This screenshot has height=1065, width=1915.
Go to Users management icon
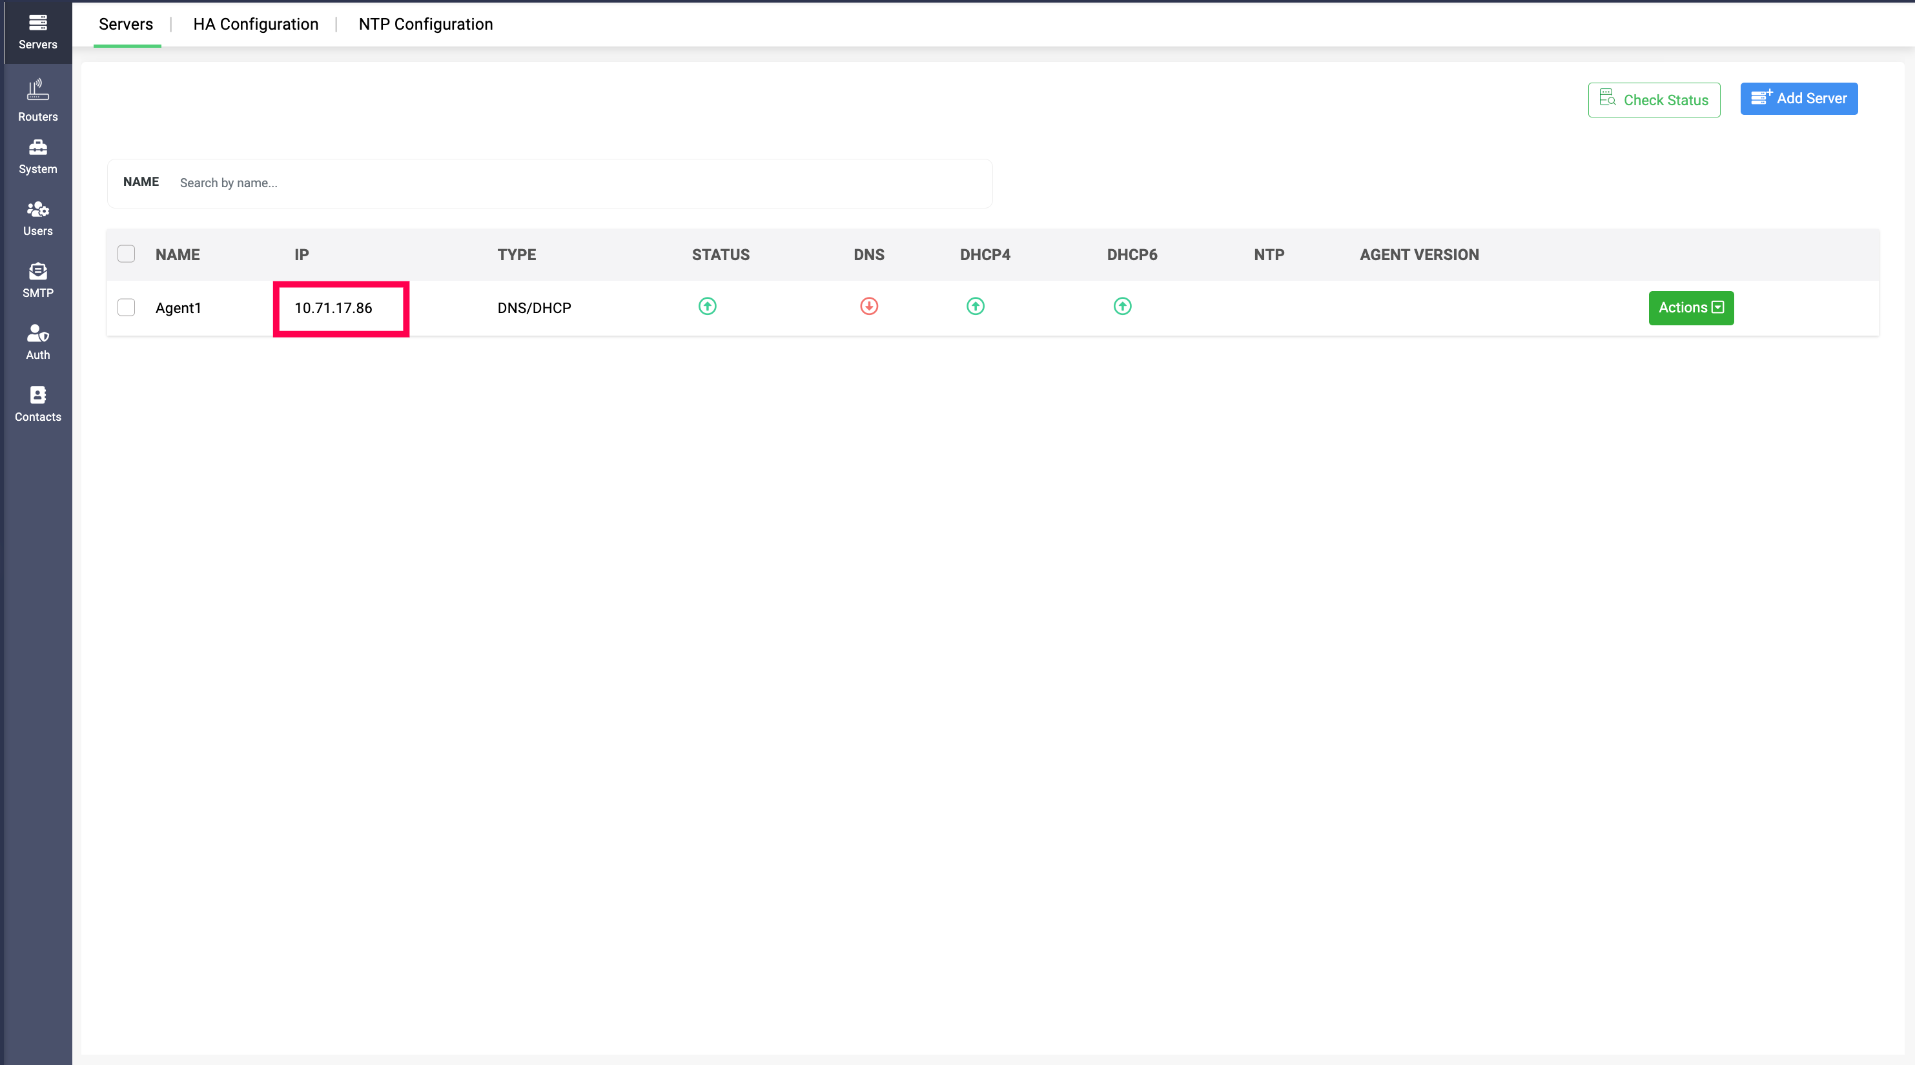point(37,218)
